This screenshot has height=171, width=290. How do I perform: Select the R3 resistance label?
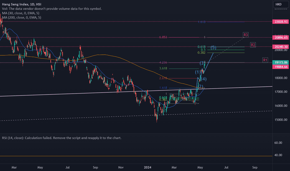pyautogui.click(x=246, y=35)
